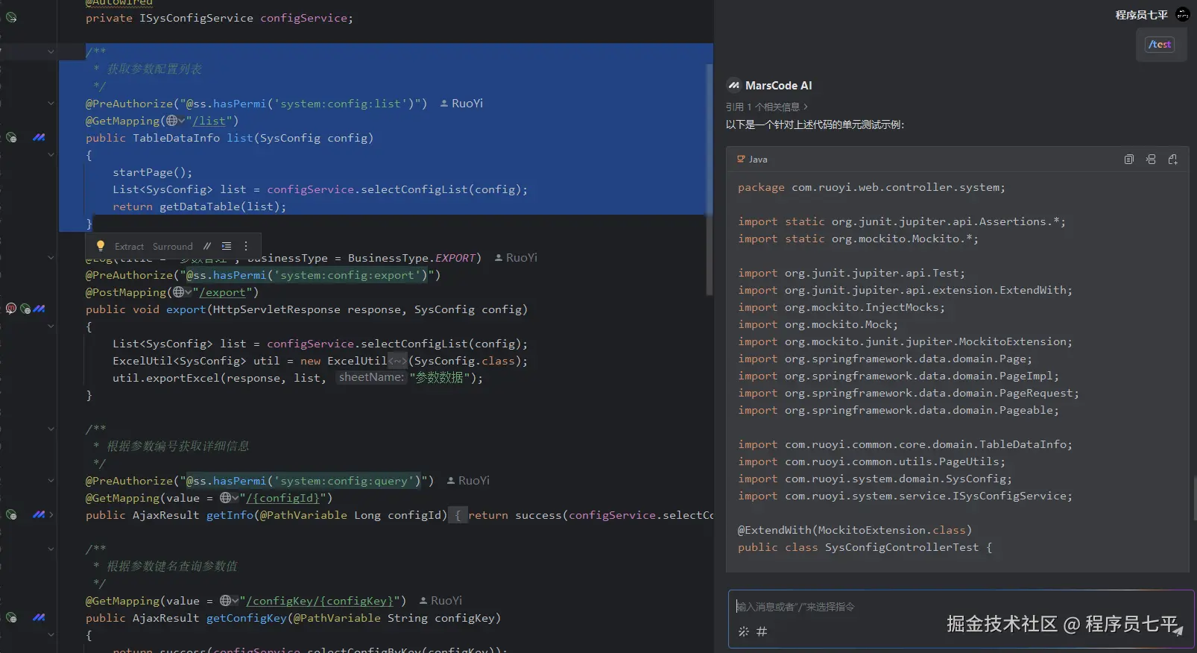1197x653 pixels.
Task: Collapse the selected 获取参数配置列表 doc comment fold arrow
Action: [51, 51]
